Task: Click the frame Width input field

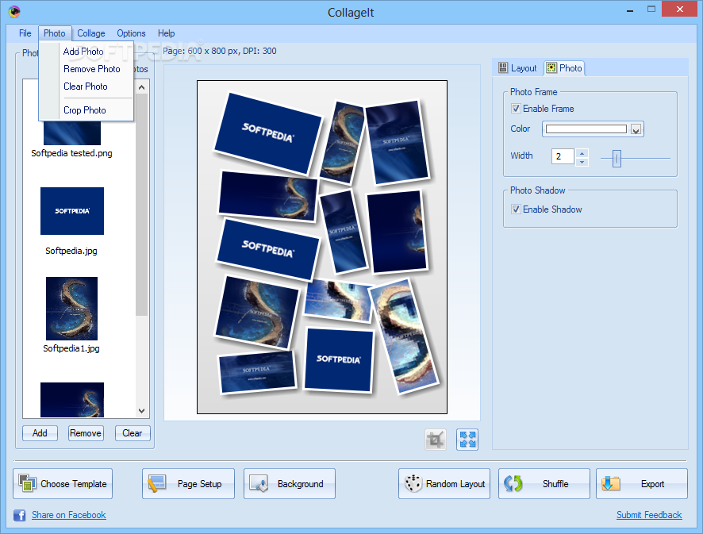Action: tap(563, 156)
